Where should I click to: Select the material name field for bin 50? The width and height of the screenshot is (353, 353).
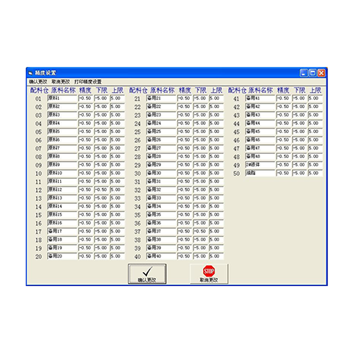pyautogui.click(x=260, y=173)
